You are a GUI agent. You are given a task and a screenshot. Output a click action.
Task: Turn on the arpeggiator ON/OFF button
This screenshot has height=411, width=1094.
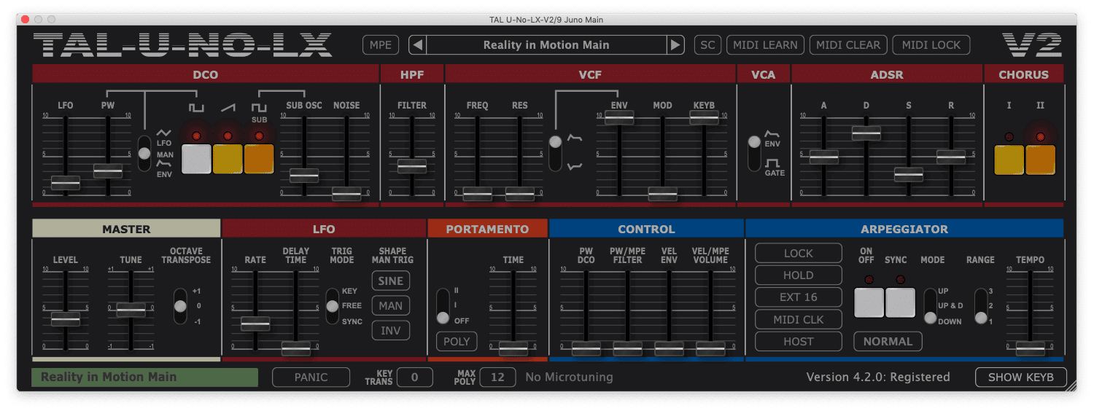[x=869, y=302]
